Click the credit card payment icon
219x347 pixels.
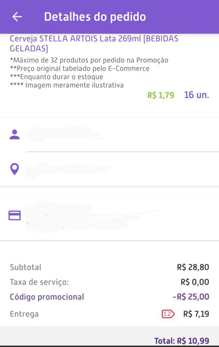click(14, 215)
